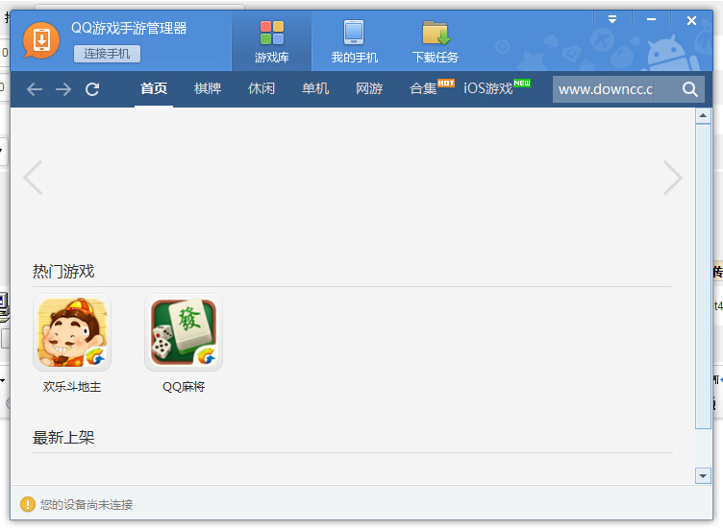Click the 欢乐斗地主 game title text

pyautogui.click(x=72, y=387)
